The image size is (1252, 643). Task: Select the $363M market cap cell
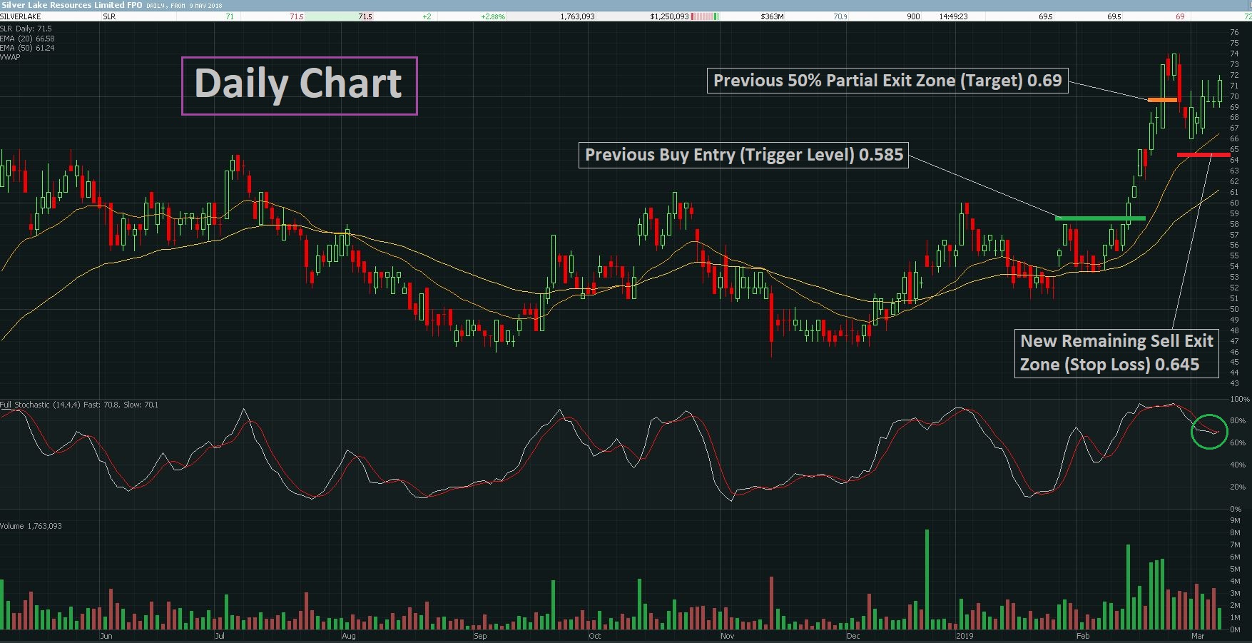tap(773, 16)
